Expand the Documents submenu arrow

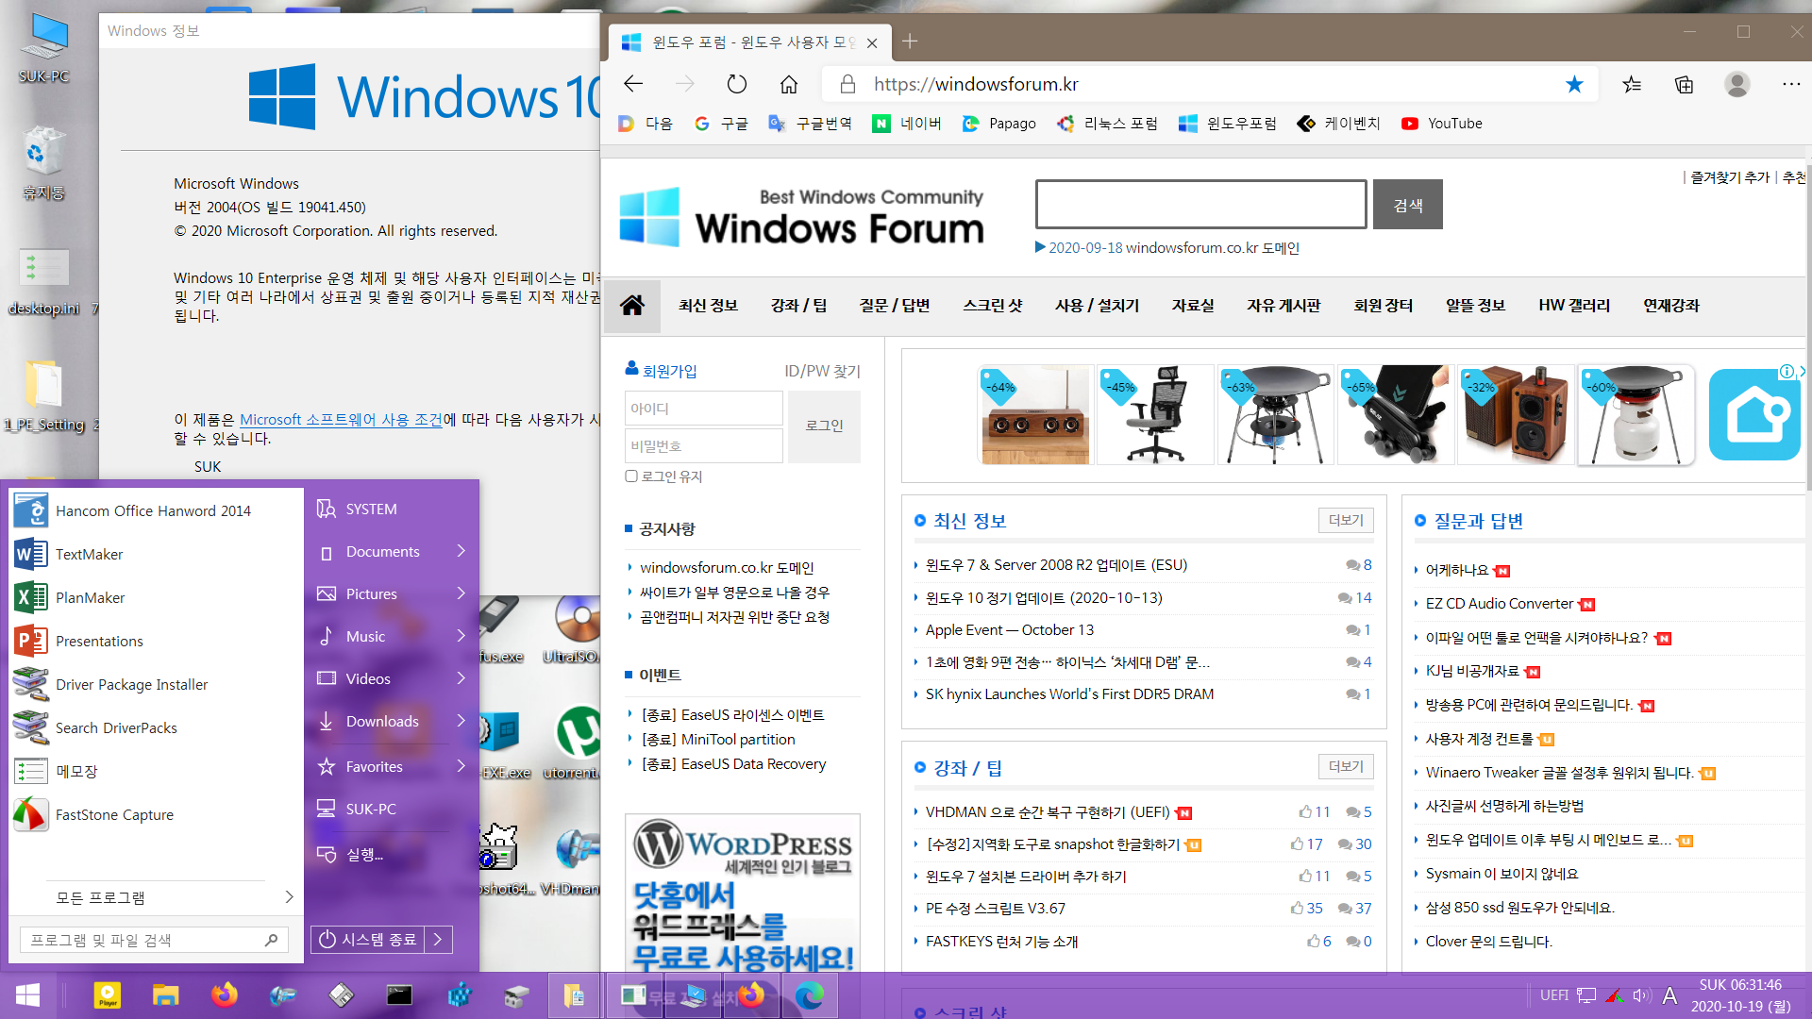pos(461,551)
